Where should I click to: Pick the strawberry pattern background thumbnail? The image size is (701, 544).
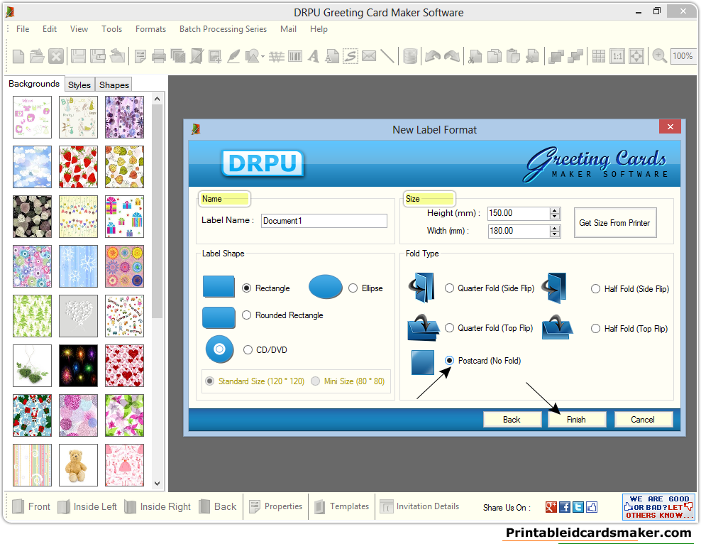pos(78,167)
